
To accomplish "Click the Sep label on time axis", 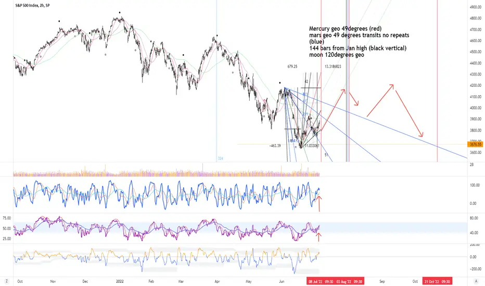I will [382, 281].
